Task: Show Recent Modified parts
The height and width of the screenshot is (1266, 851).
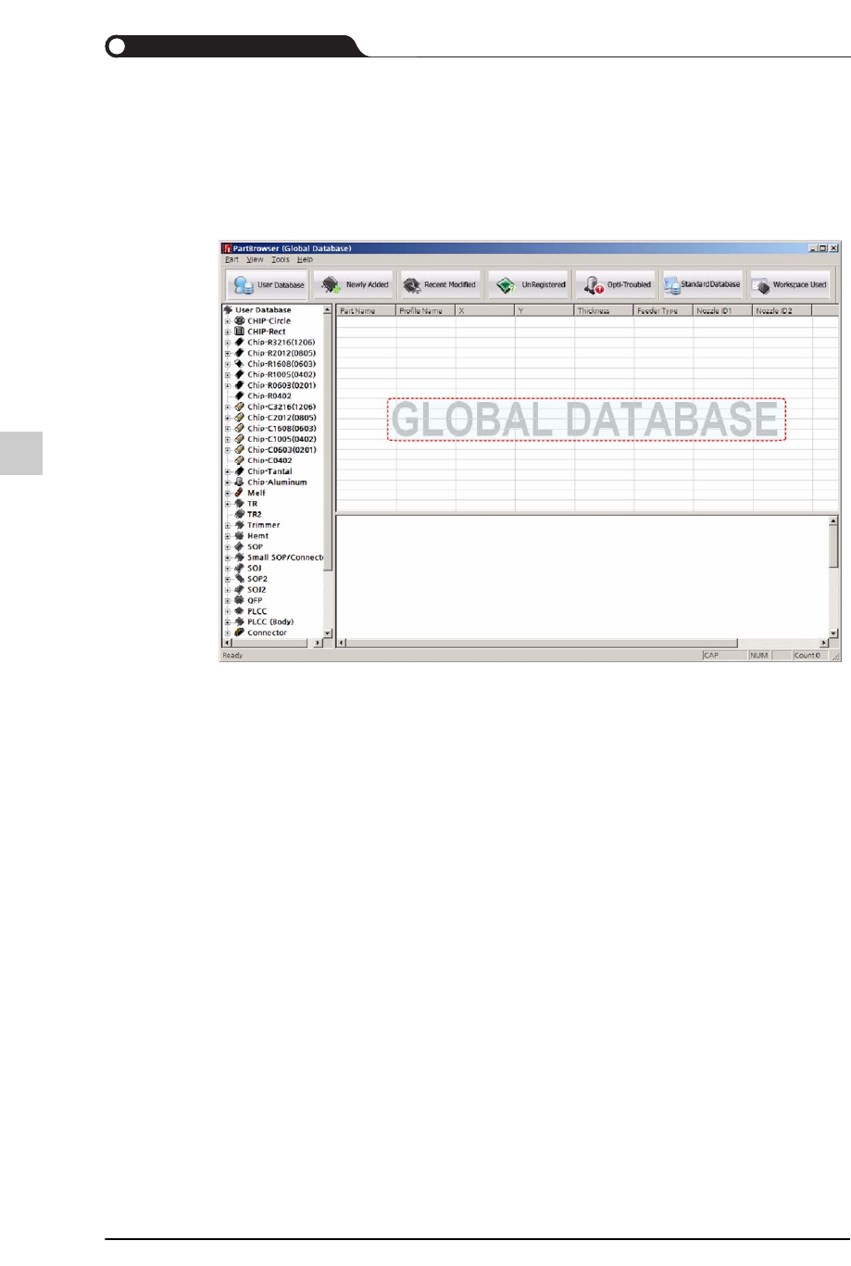Action: (x=440, y=285)
